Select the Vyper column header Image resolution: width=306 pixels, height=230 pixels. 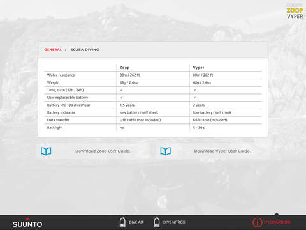point(198,68)
